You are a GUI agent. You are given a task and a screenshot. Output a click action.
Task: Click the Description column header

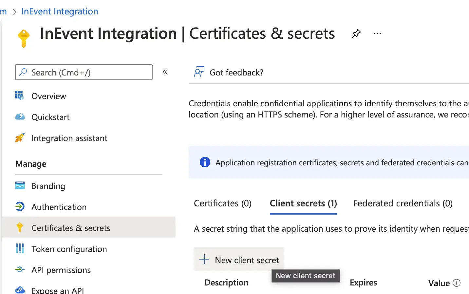(x=226, y=283)
